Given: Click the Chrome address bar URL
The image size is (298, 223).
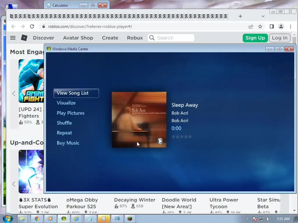Looking at the screenshot, I should click(90, 26).
